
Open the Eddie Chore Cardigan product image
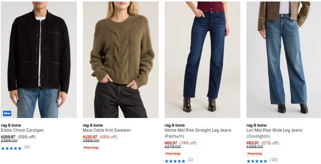coord(39,60)
